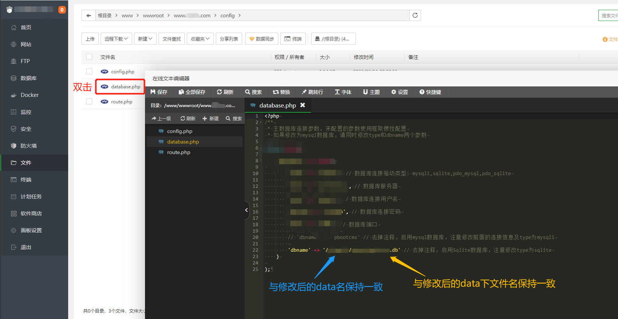Screen dimensions: 618x319
Task: Fold the comment block at line 2
Action: point(261,122)
